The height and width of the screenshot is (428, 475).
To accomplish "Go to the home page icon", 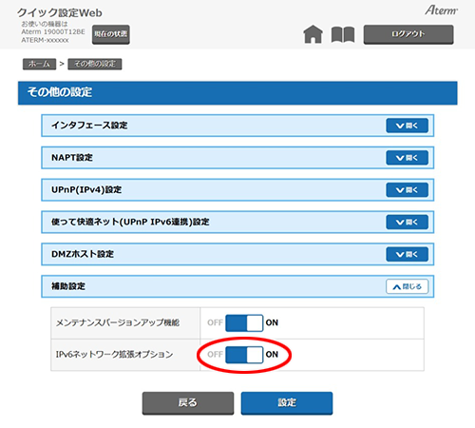I will [x=313, y=34].
